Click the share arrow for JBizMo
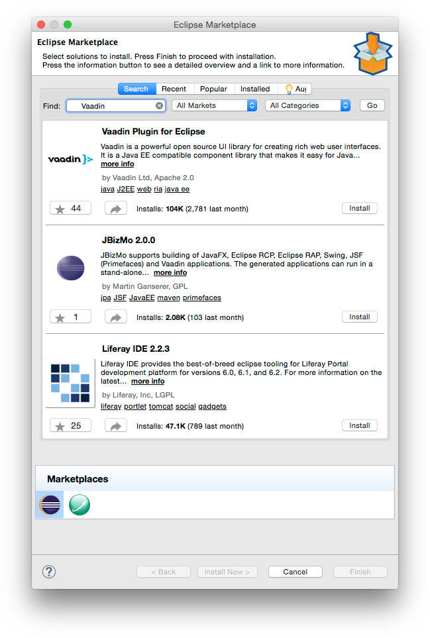430x638 pixels. (115, 317)
